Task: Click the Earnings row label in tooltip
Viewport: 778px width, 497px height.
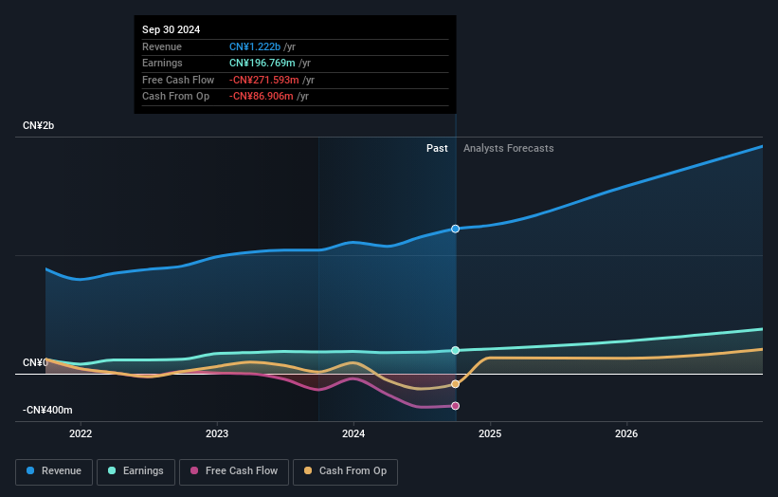Action: click(162, 63)
